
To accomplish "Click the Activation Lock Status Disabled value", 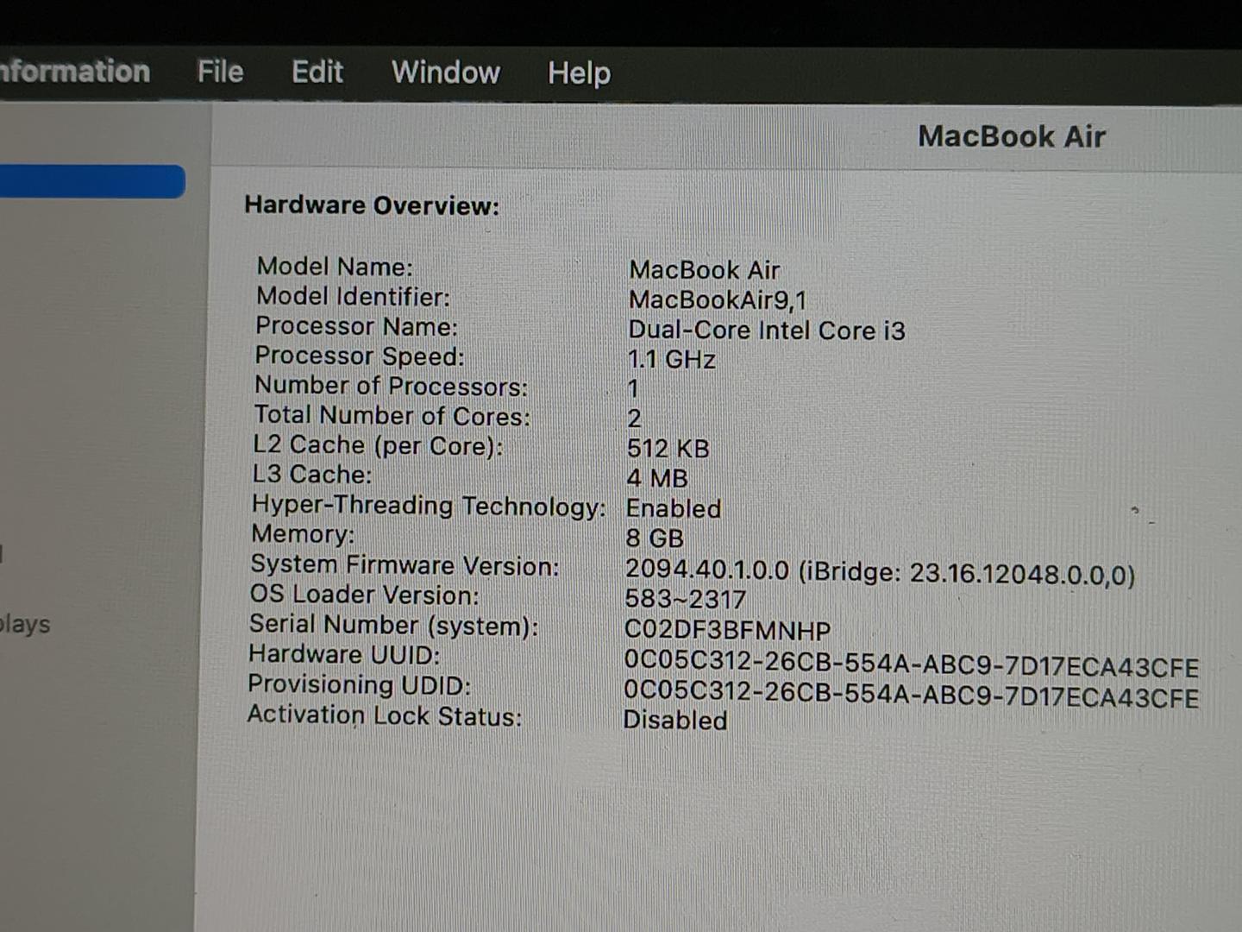I will tap(675, 721).
